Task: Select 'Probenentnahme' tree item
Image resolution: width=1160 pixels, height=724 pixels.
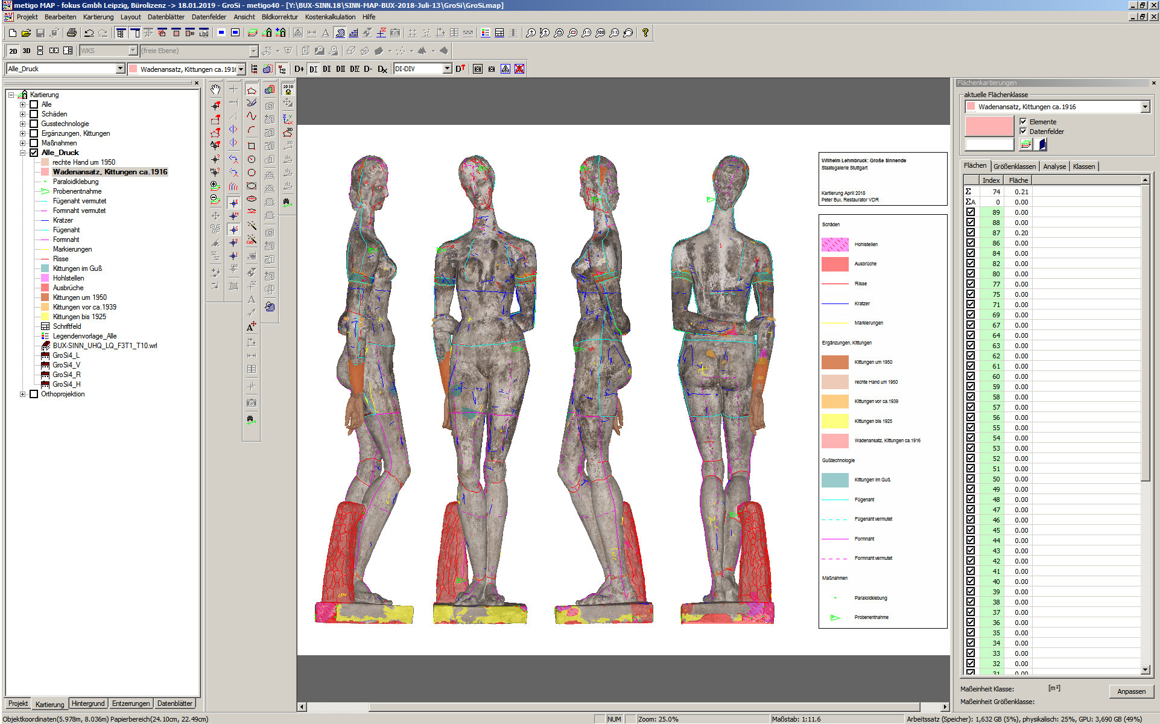Action: (77, 191)
